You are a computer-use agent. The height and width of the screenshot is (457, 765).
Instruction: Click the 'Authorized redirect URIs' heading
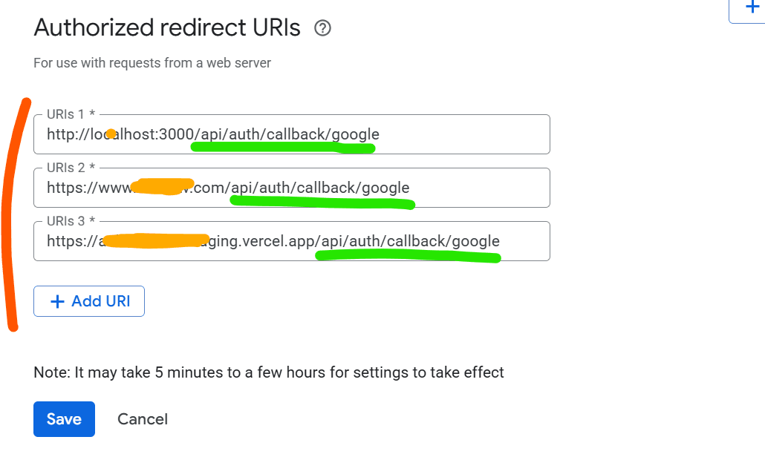167,28
